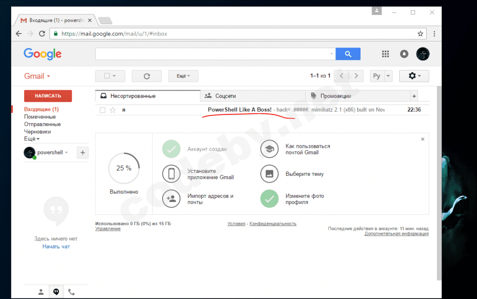The width and height of the screenshot is (477, 299).
Task: Click the Google logo
Action: click(x=42, y=54)
